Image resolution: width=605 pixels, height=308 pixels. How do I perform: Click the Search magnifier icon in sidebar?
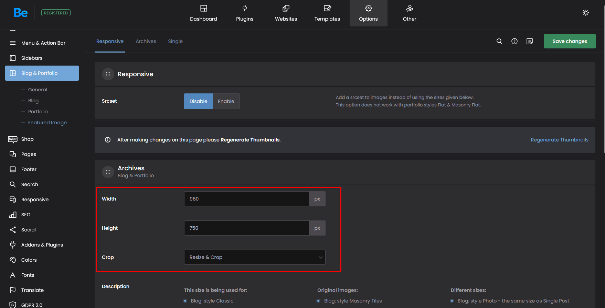(x=13, y=184)
